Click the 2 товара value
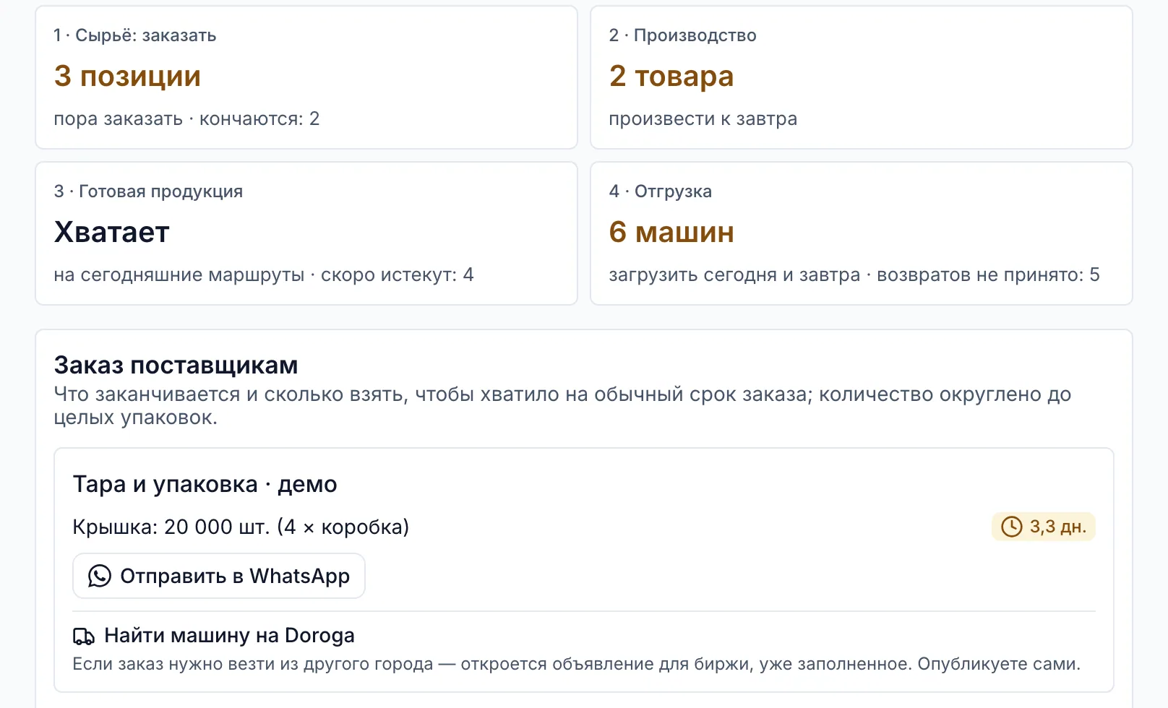The image size is (1168, 708). coord(671,76)
